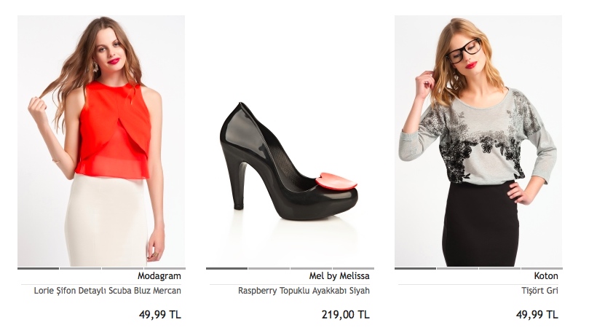Click the red heart on the shoe

[336, 181]
